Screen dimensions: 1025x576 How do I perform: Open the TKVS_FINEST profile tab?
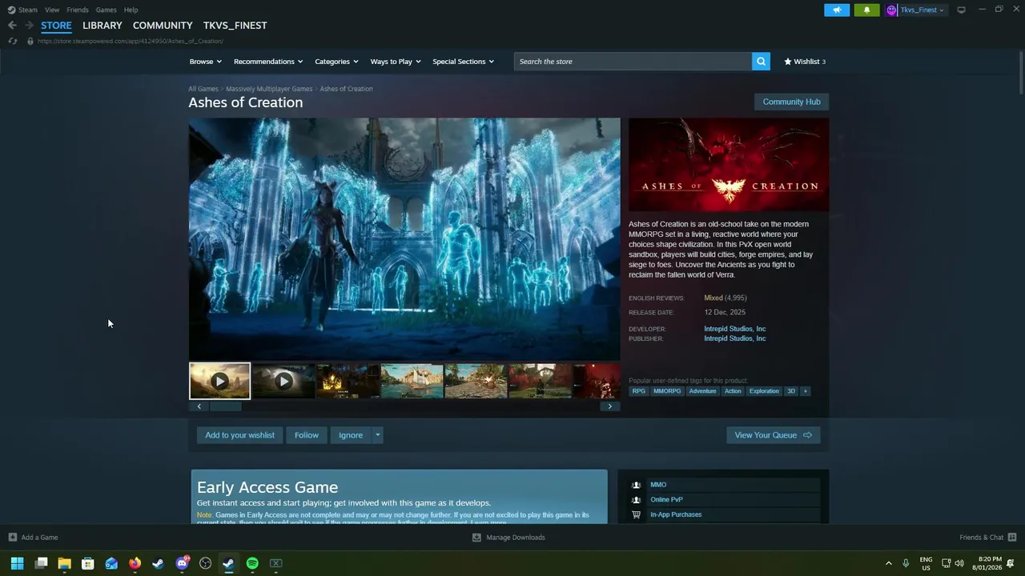click(235, 26)
